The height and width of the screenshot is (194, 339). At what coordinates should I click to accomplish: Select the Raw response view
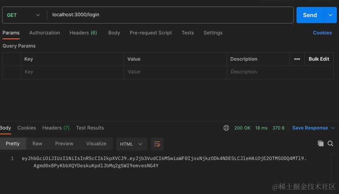click(x=37, y=143)
